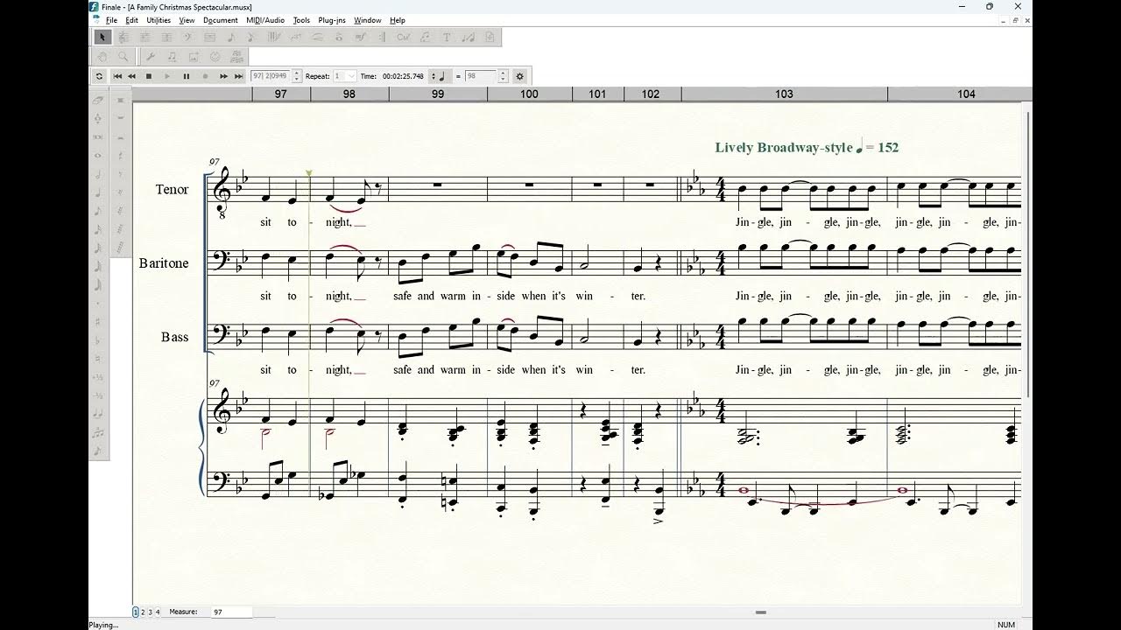Click the tempo value field
The height and width of the screenshot is (630, 1121).
[480, 76]
